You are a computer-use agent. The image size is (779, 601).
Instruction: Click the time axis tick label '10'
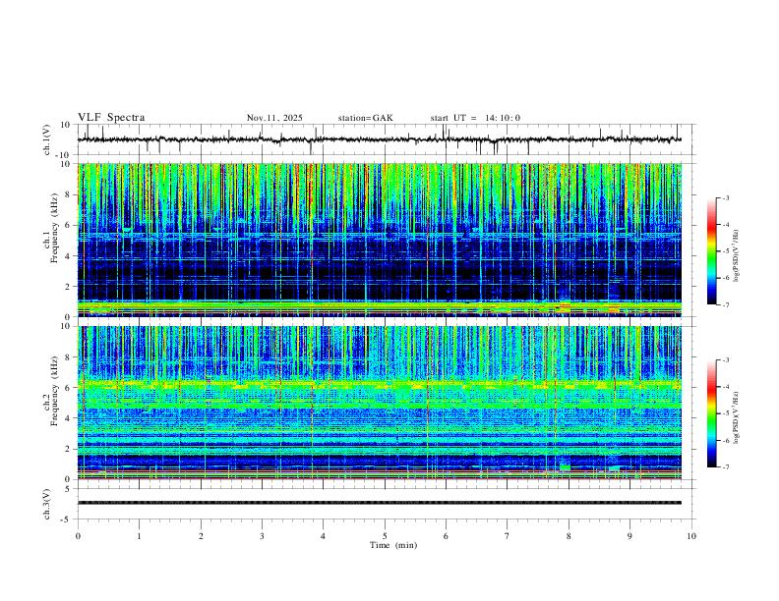[691, 536]
